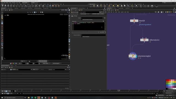Jump to the first frame
Image resolution: width=176 pixels, height=99 pixels.
click(x=2, y=91)
